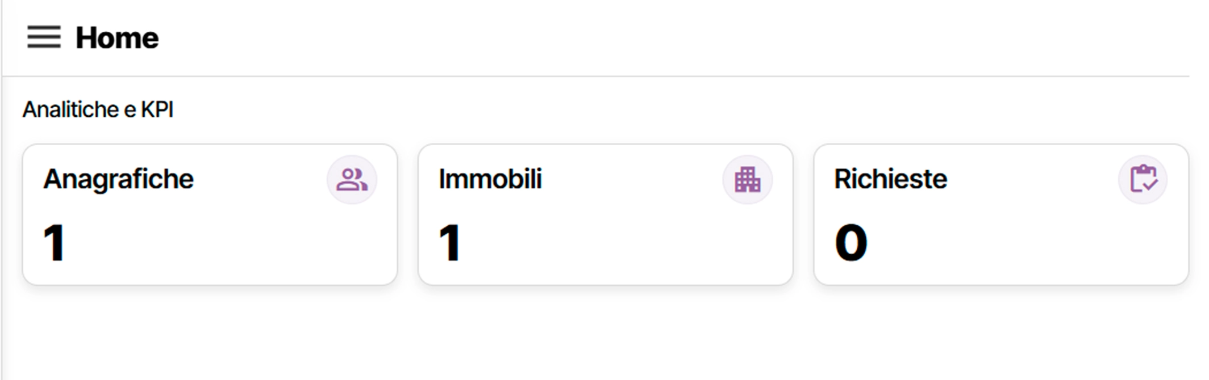1209x380 pixels.
Task: Open the hamburger navigation menu
Action: 44,37
